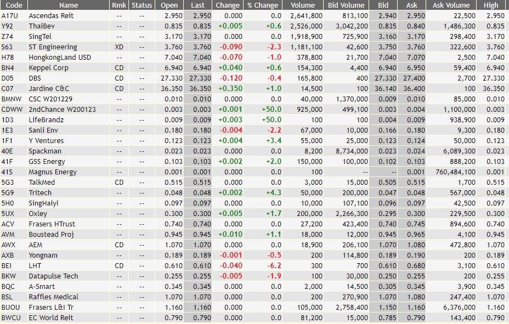
Task: Click Magnus Energy ask volume 760,484,100
Action: 455,172
